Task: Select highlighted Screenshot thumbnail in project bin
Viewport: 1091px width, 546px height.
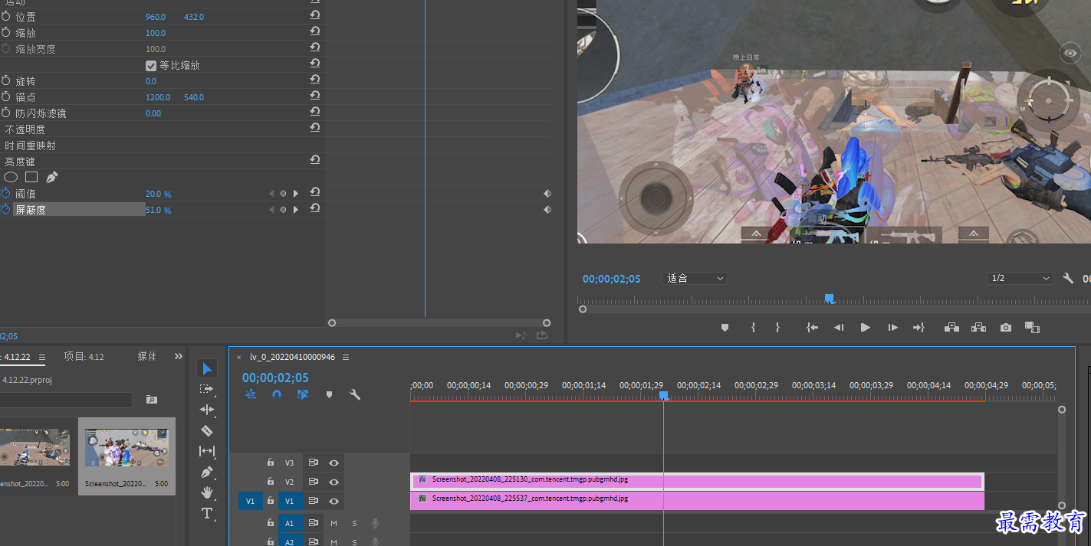Action: (127, 456)
